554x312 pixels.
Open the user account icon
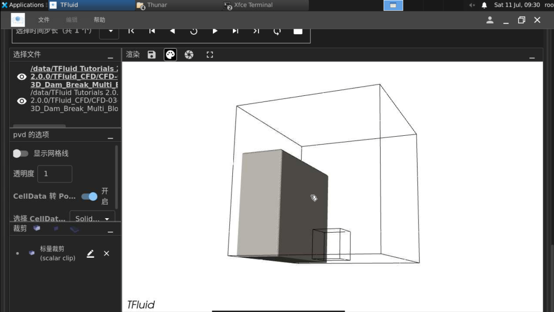pos(490,20)
